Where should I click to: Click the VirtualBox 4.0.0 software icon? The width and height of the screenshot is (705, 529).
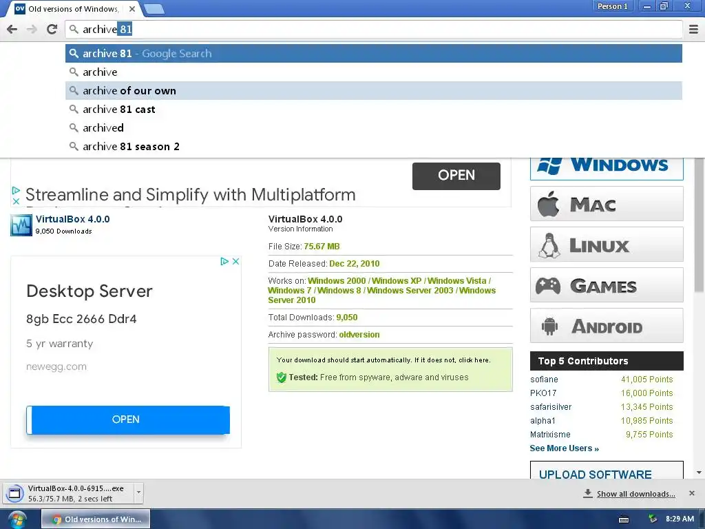[x=21, y=225]
